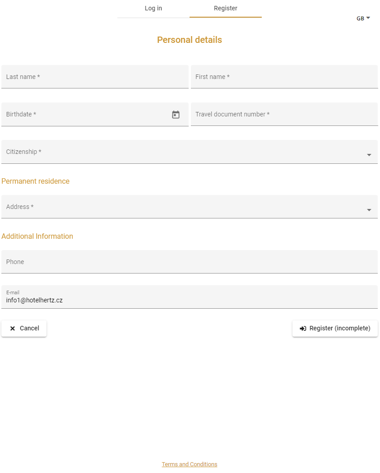
Task: Open the GB language selector
Action: pos(363,19)
